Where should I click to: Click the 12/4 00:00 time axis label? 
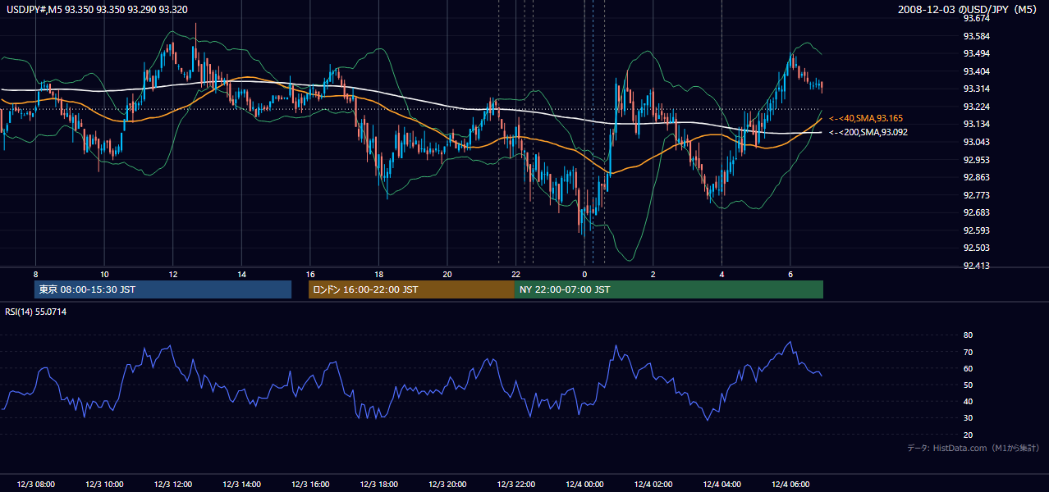[x=584, y=485]
